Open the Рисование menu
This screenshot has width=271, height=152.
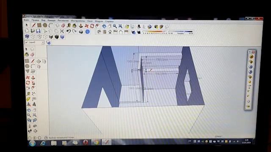[x=63, y=21]
